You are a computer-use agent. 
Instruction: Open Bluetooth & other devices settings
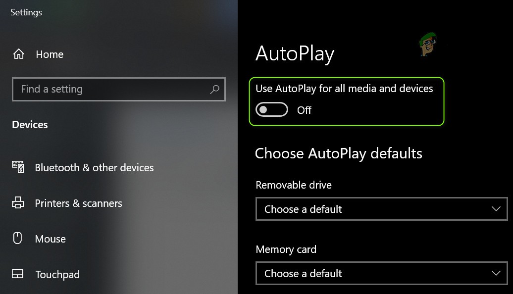[x=94, y=167]
